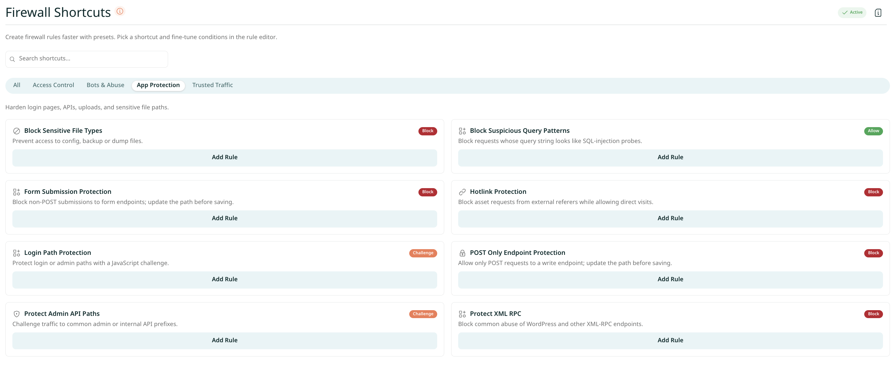Click the POST Only Endpoint Protection title

pos(517,253)
